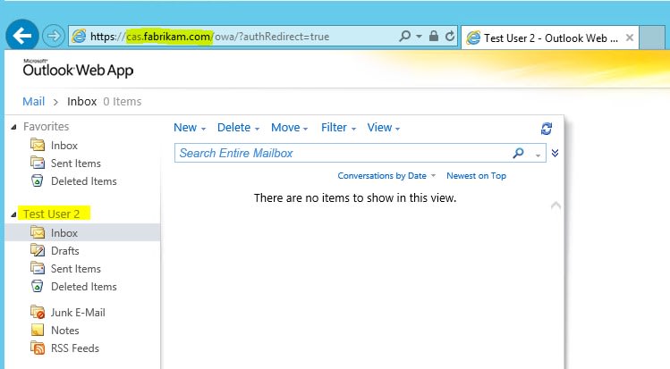Open the Drafts folder
The image size is (670, 369).
click(65, 251)
